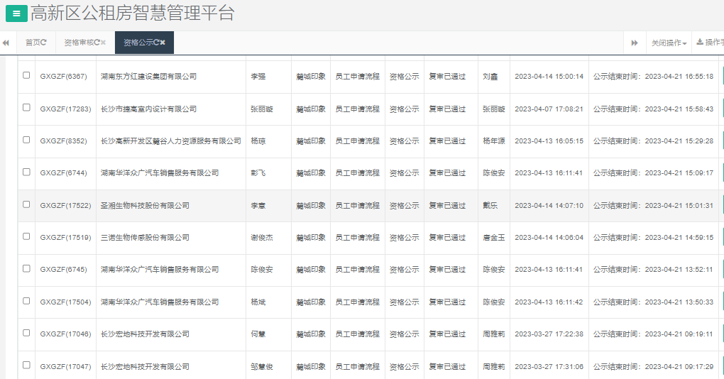Viewport: 724px width, 379px height.
Task: Click handler name 唐金玉
Action: pyautogui.click(x=494, y=238)
